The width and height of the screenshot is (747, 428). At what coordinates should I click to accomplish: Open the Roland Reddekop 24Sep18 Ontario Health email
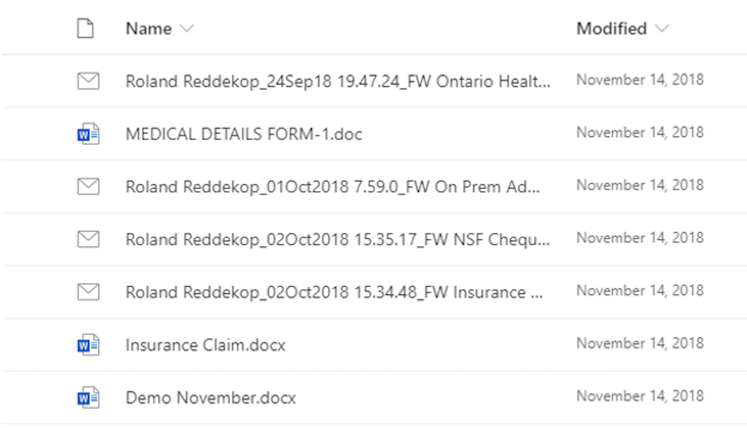click(x=337, y=81)
